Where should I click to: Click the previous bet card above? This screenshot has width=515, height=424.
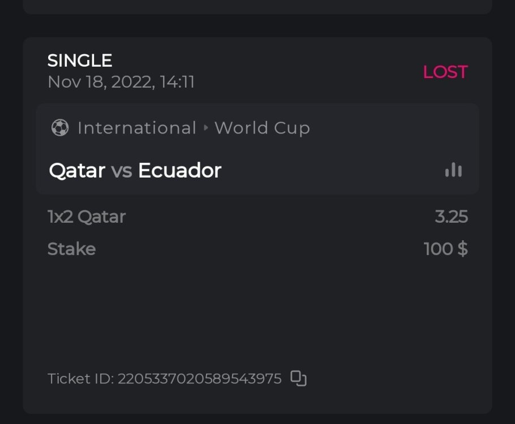coord(257,6)
